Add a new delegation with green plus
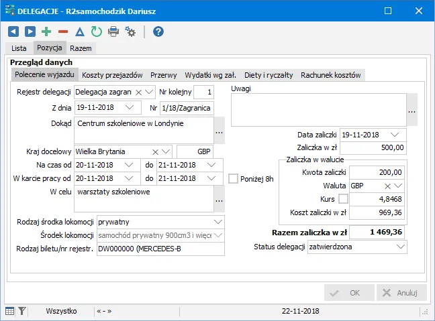The height and width of the screenshot is (321, 435). click(x=46, y=31)
